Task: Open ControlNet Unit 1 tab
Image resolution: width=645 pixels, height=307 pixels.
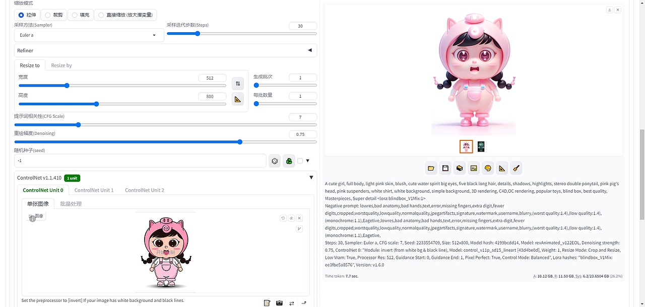Action: [x=94, y=190]
